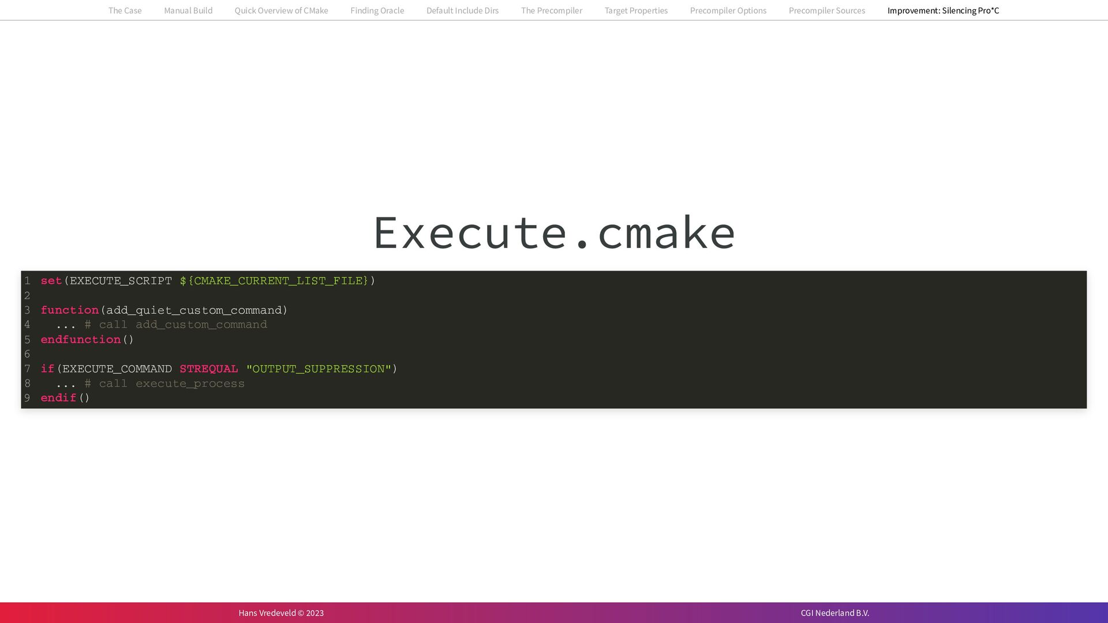Jump to Finding Oracle section
Image resolution: width=1108 pixels, height=623 pixels.
coord(377,10)
